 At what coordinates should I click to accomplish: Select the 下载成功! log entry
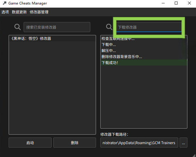click(144, 63)
